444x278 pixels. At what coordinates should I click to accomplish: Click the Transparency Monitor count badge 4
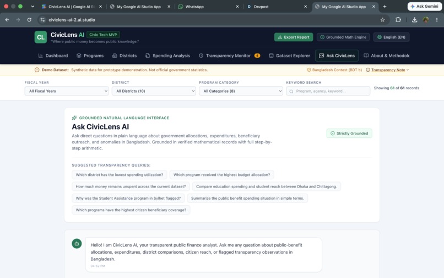click(257, 56)
